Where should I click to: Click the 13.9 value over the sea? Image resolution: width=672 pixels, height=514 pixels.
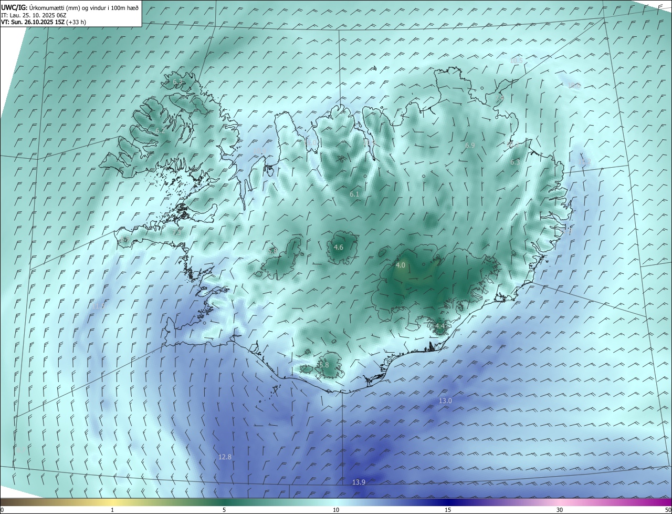(359, 482)
